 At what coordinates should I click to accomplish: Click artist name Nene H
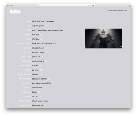pyautogui.click(x=28, y=97)
